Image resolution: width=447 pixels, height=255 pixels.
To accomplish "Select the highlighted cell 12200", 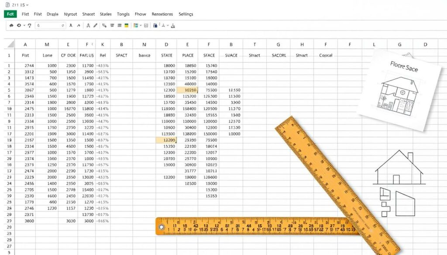I will 166,140.
